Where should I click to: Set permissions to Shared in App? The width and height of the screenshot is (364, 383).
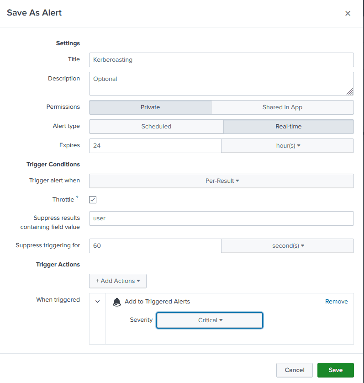[282, 107]
